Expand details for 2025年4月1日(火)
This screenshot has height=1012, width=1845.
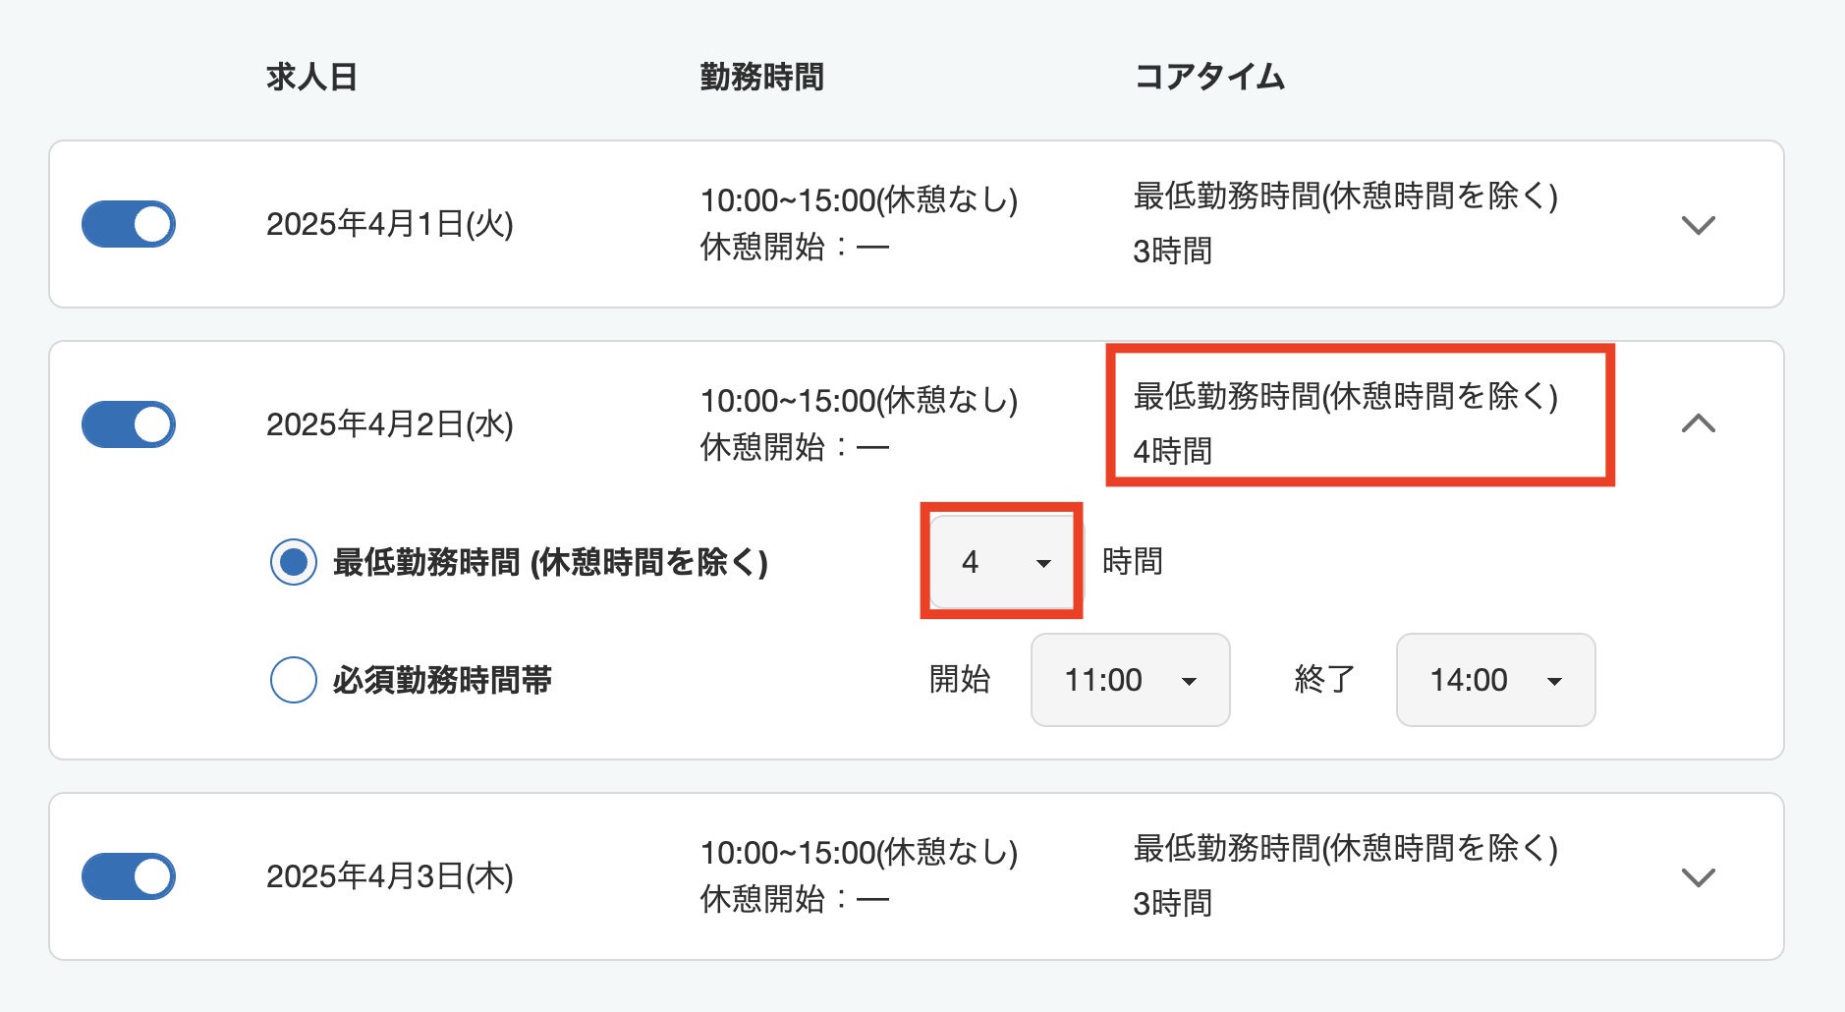pyautogui.click(x=1699, y=224)
